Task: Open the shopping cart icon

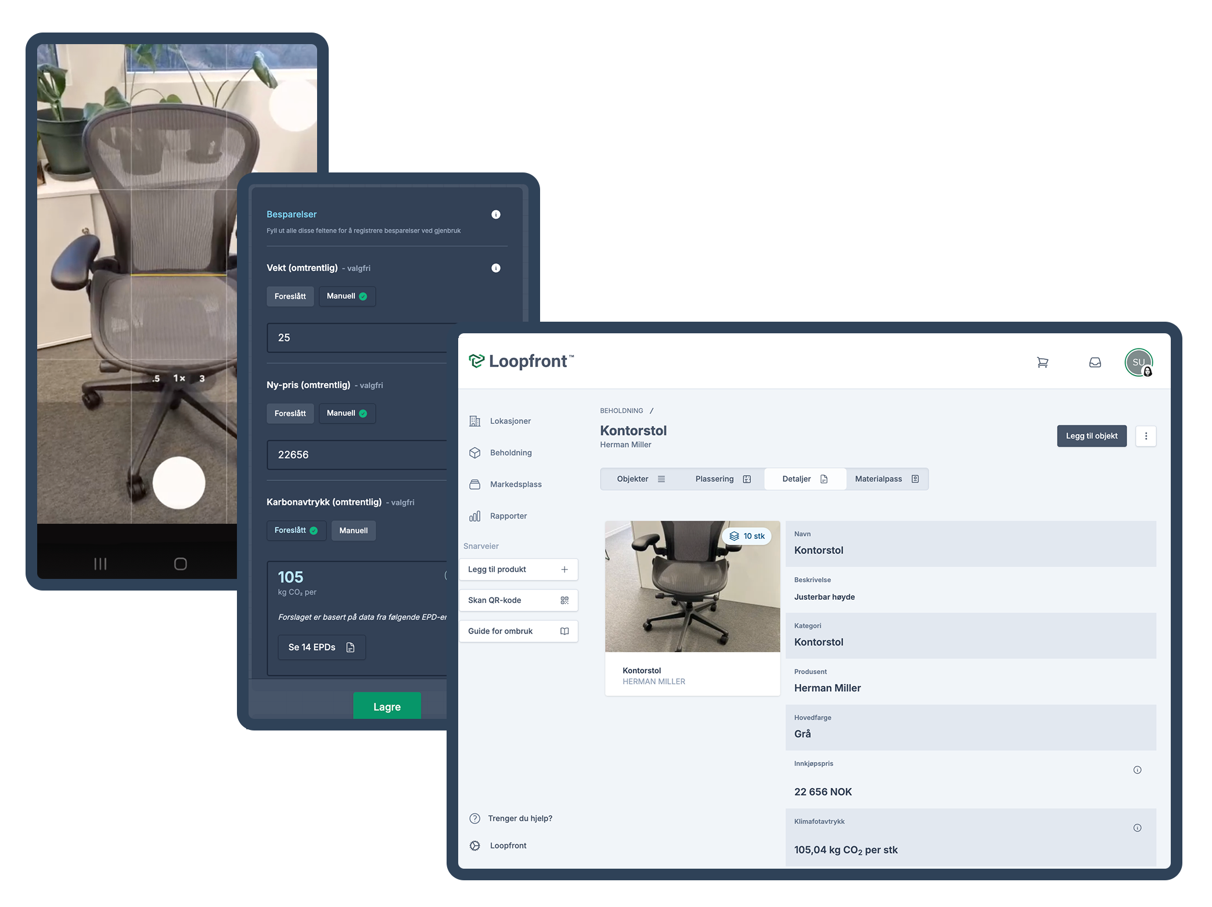Action: 1042,362
